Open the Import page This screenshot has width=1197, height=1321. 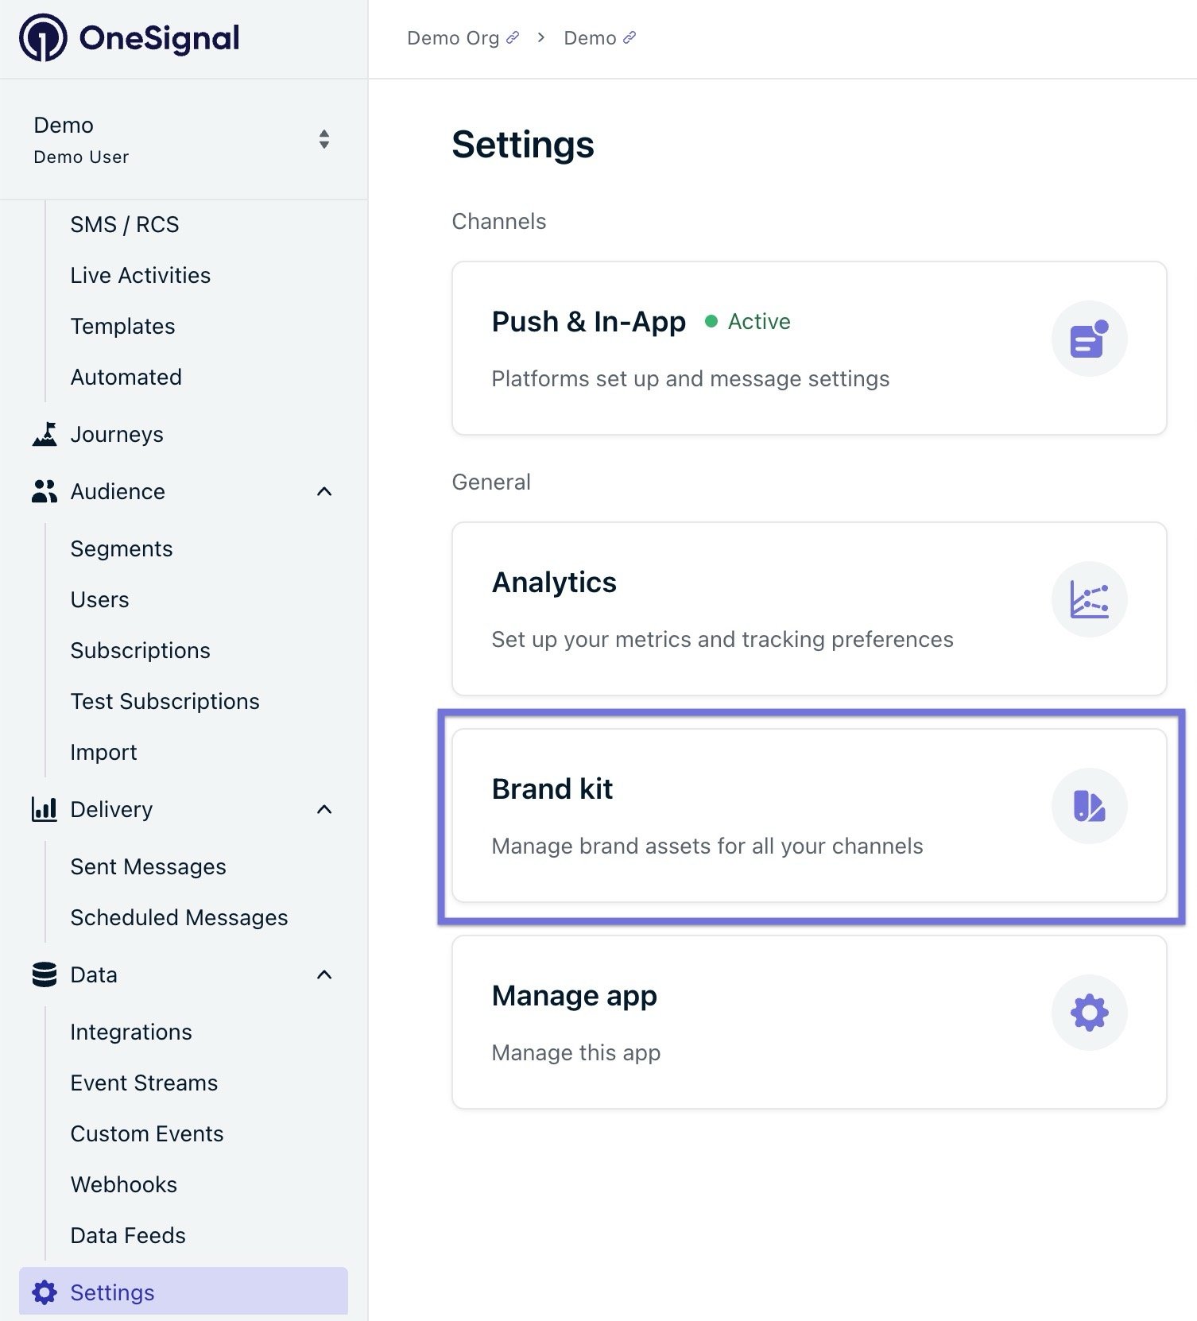[103, 752]
